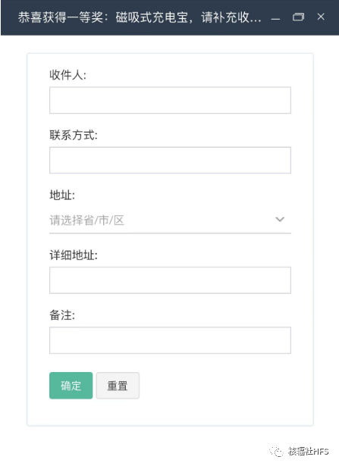Screen dimensions: 339x466
Task: Click the 收件人 input field
Action: point(170,100)
